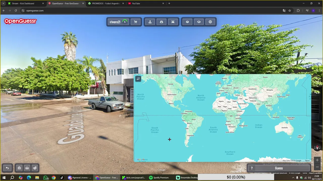Image resolution: width=323 pixels, height=181 pixels.
Task: Click Report a problem link
Action: click(315, 173)
